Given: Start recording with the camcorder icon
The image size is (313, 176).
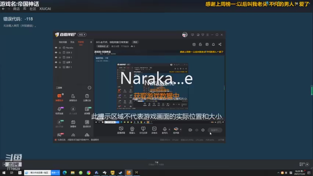Looking at the screenshot, I should [x=190, y=130].
